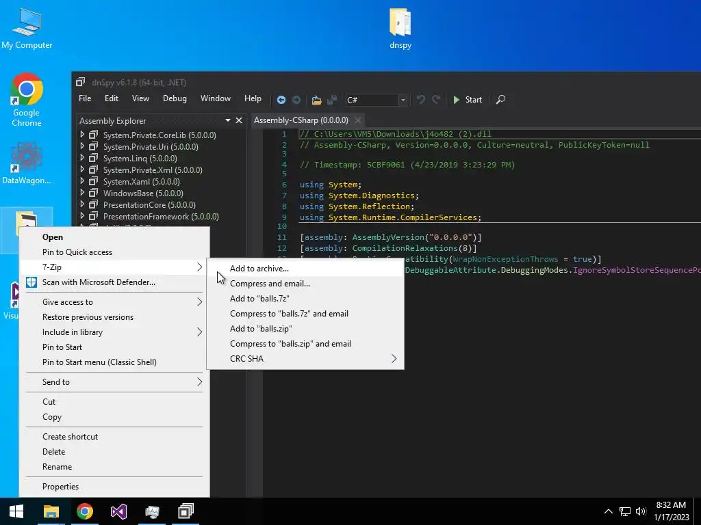Open the Edit menu
This screenshot has height=525, width=701.
point(112,98)
